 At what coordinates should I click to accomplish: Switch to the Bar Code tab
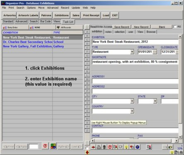tap(46, 22)
